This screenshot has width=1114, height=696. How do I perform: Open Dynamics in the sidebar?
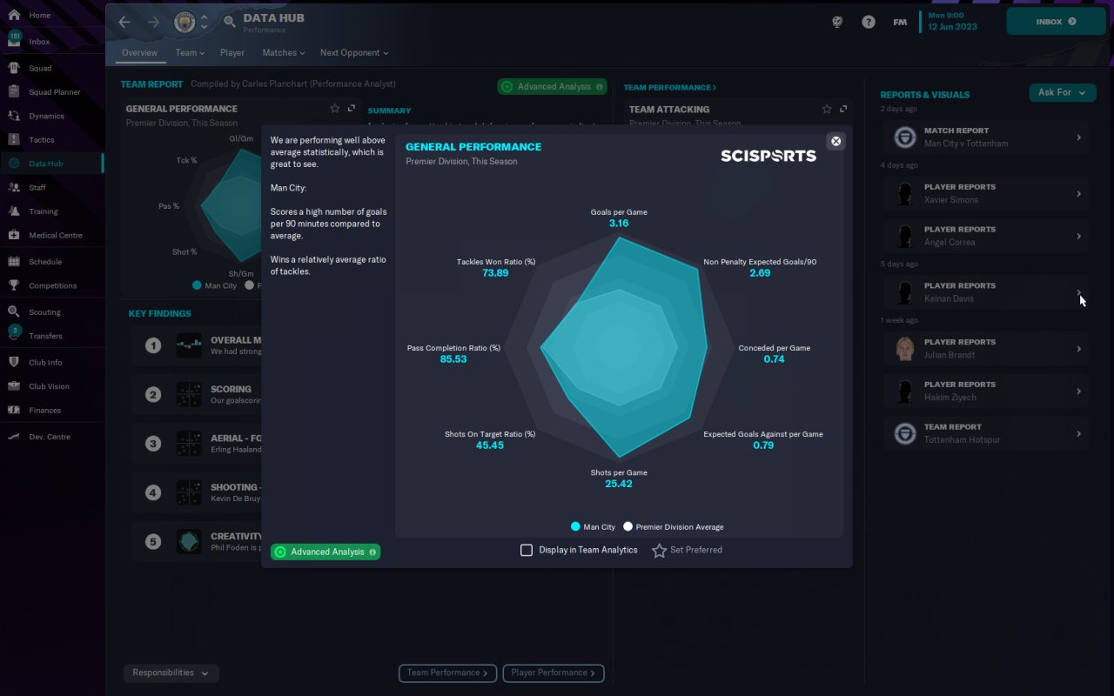(x=52, y=116)
